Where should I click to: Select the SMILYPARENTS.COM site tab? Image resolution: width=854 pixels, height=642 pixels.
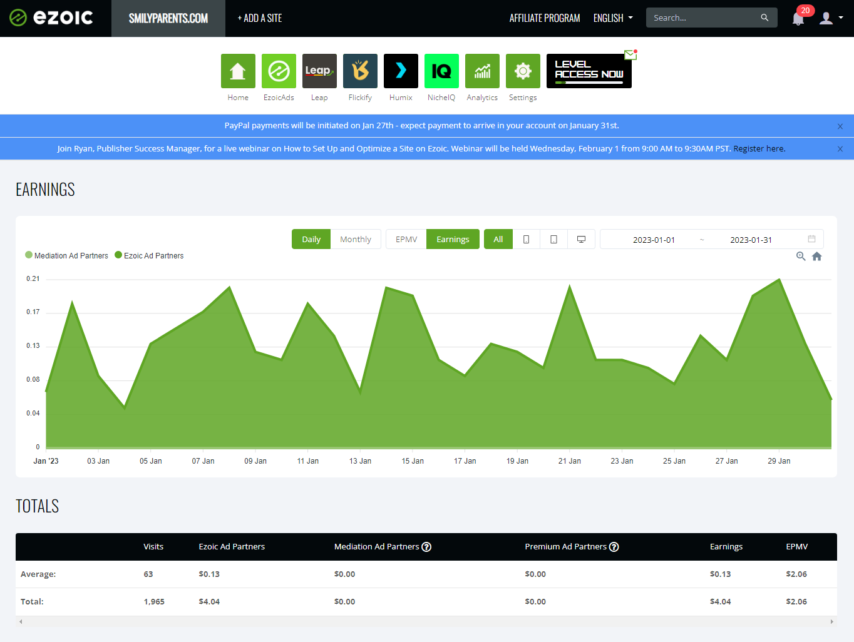[168, 18]
